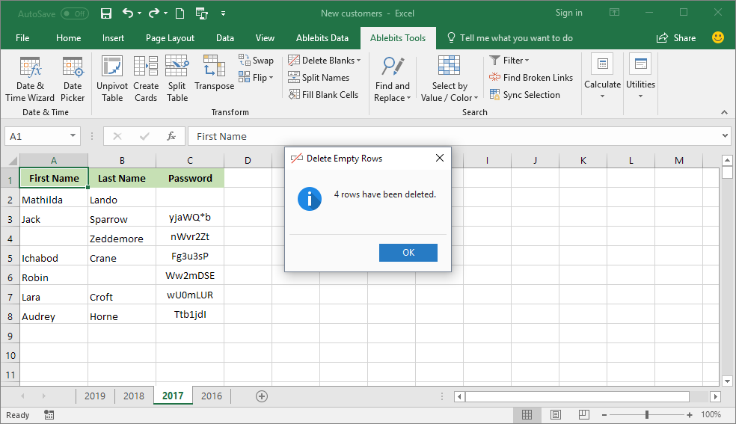Switch to the 2018 sheet tab
Image resolution: width=736 pixels, height=424 pixels.
134,396
